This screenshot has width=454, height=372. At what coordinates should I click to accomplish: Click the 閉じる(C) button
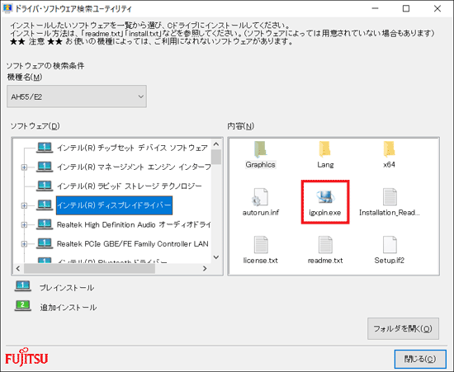pyautogui.click(x=420, y=359)
